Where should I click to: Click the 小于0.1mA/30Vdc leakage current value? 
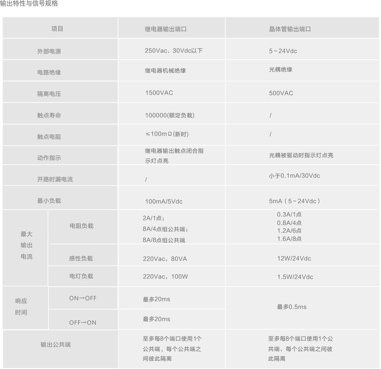click(x=294, y=176)
